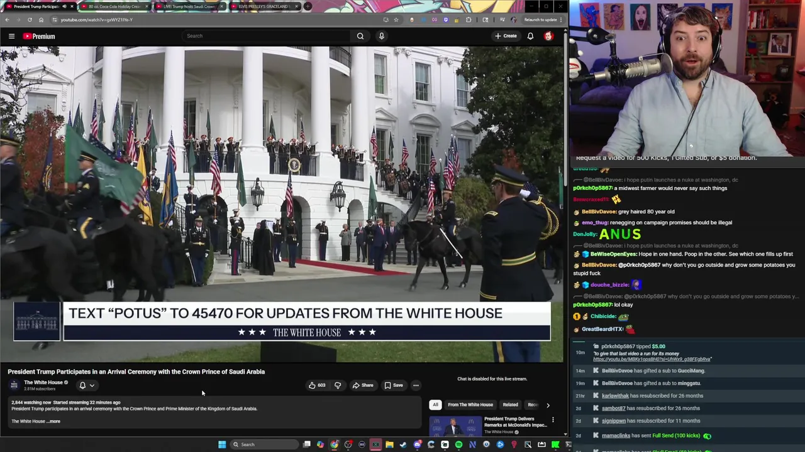805x452 pixels.
Task: Like the video showing 603 likes
Action: (x=317, y=385)
